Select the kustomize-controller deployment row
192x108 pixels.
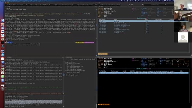click(x=136, y=24)
